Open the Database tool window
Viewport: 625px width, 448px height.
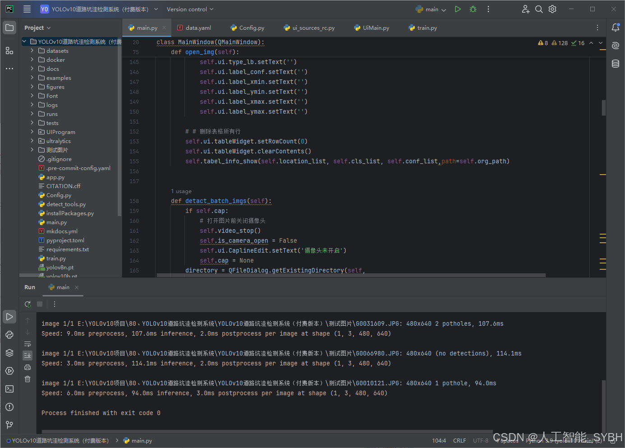pyautogui.click(x=616, y=64)
